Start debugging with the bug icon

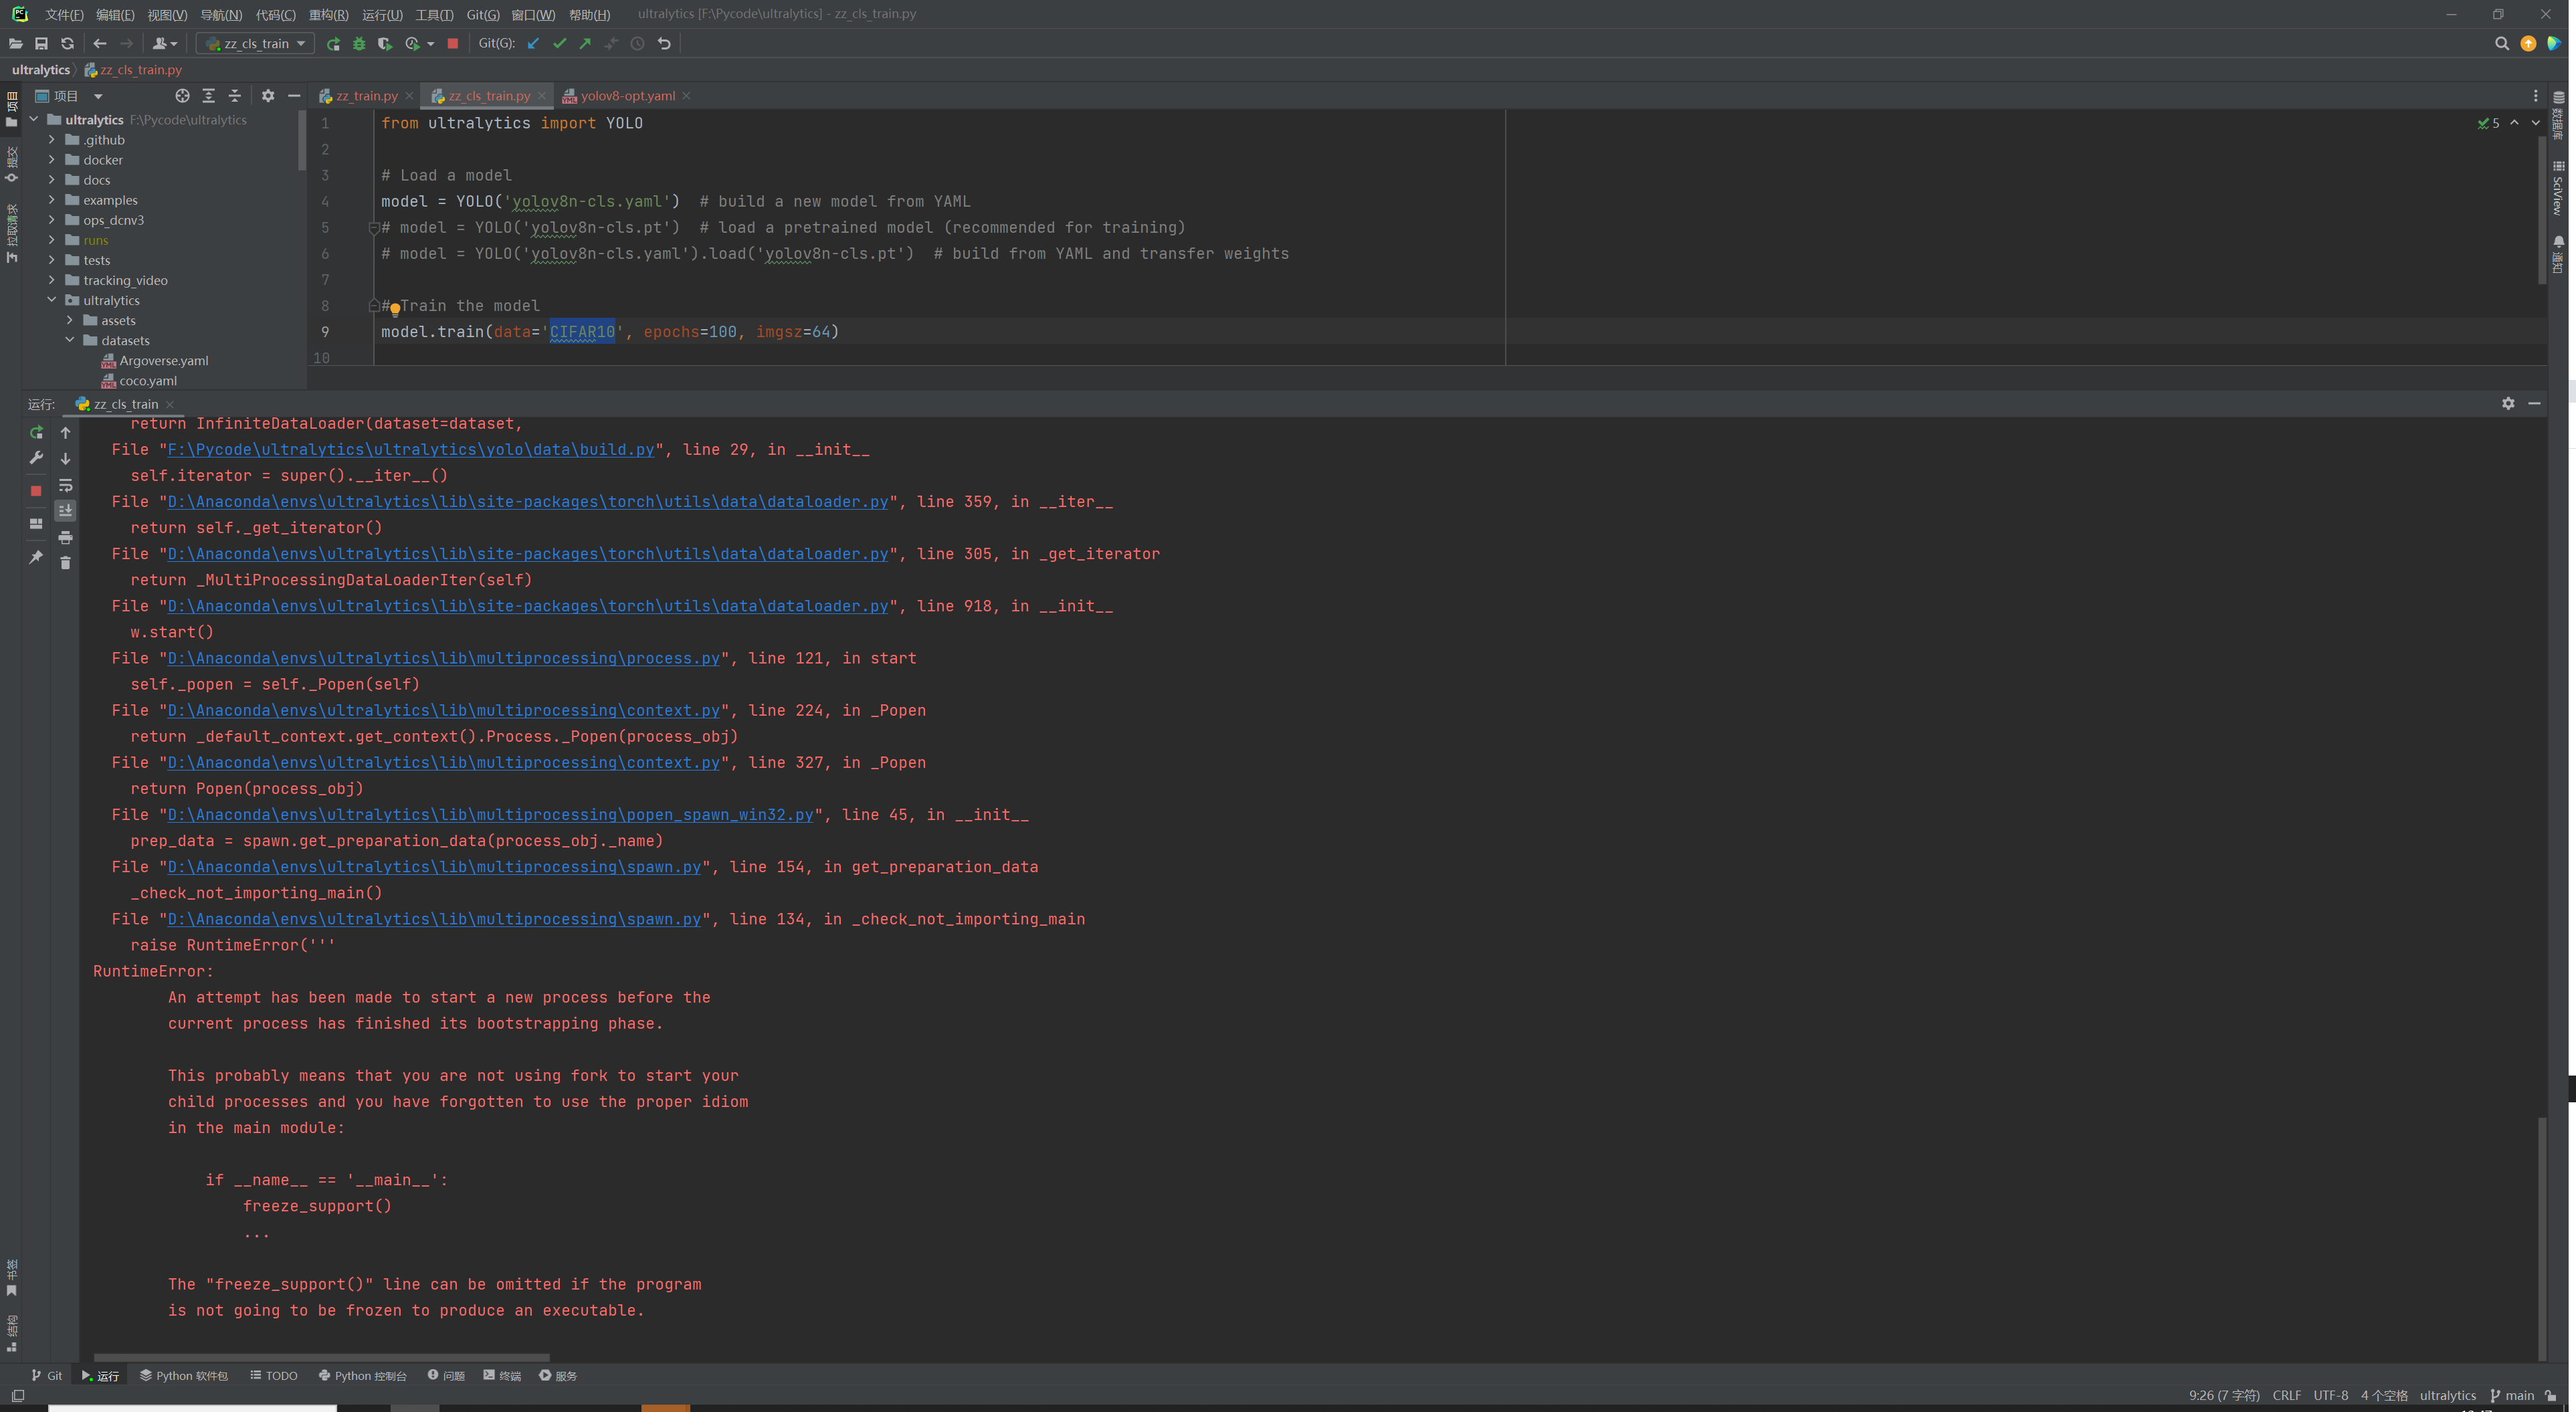point(359,43)
